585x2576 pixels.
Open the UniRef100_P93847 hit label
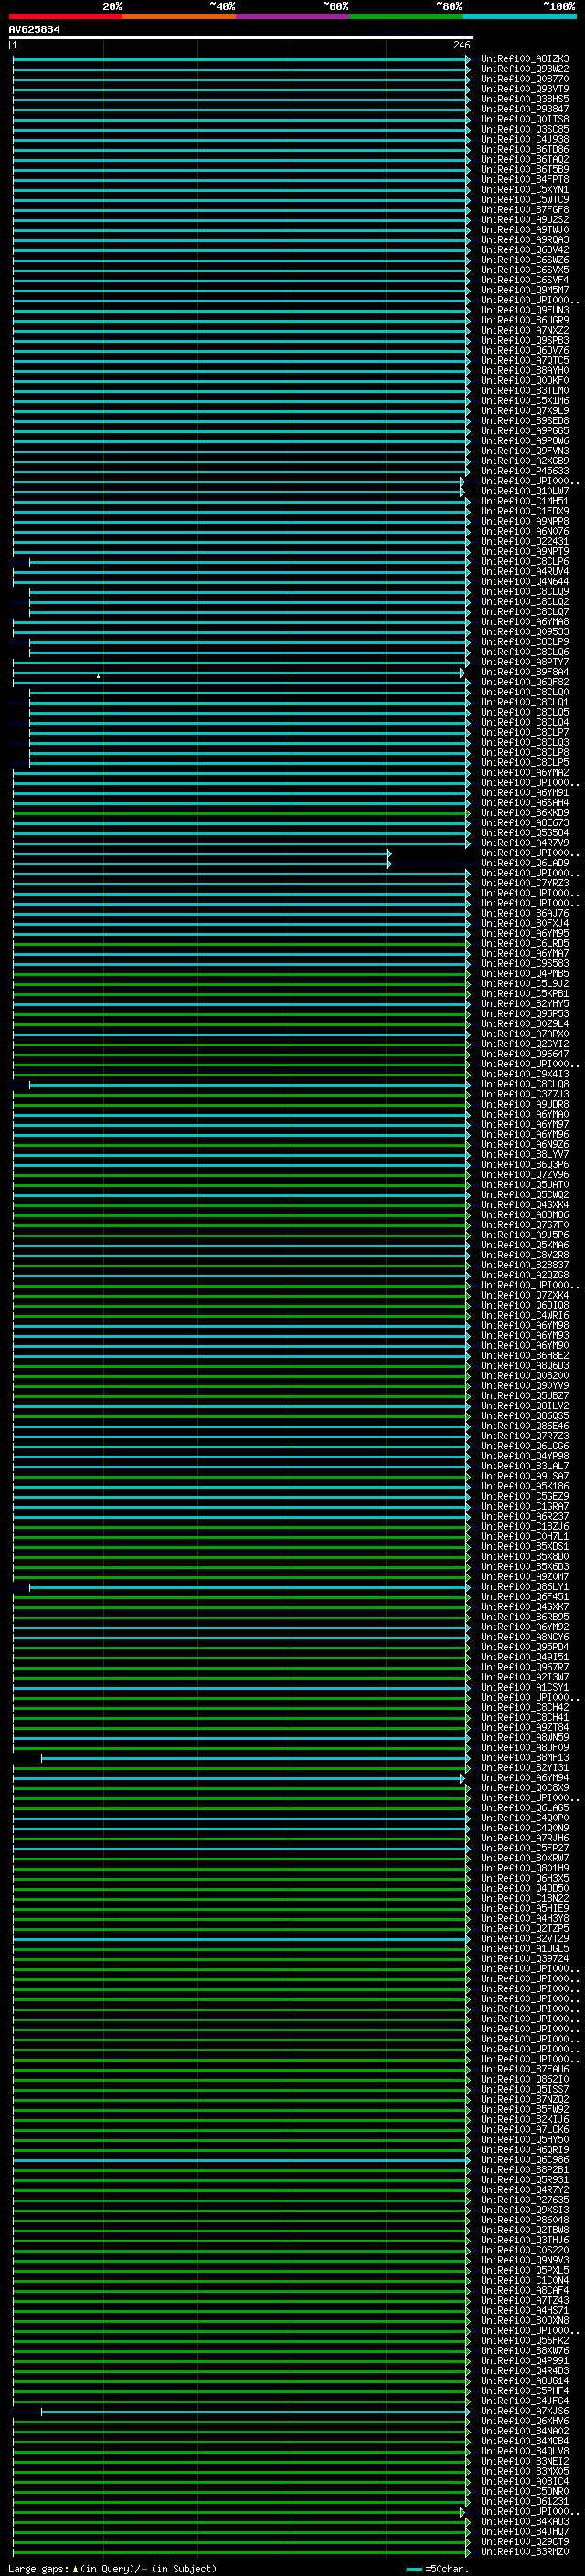524,109
